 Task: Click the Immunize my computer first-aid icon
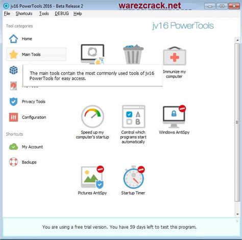click(175, 56)
